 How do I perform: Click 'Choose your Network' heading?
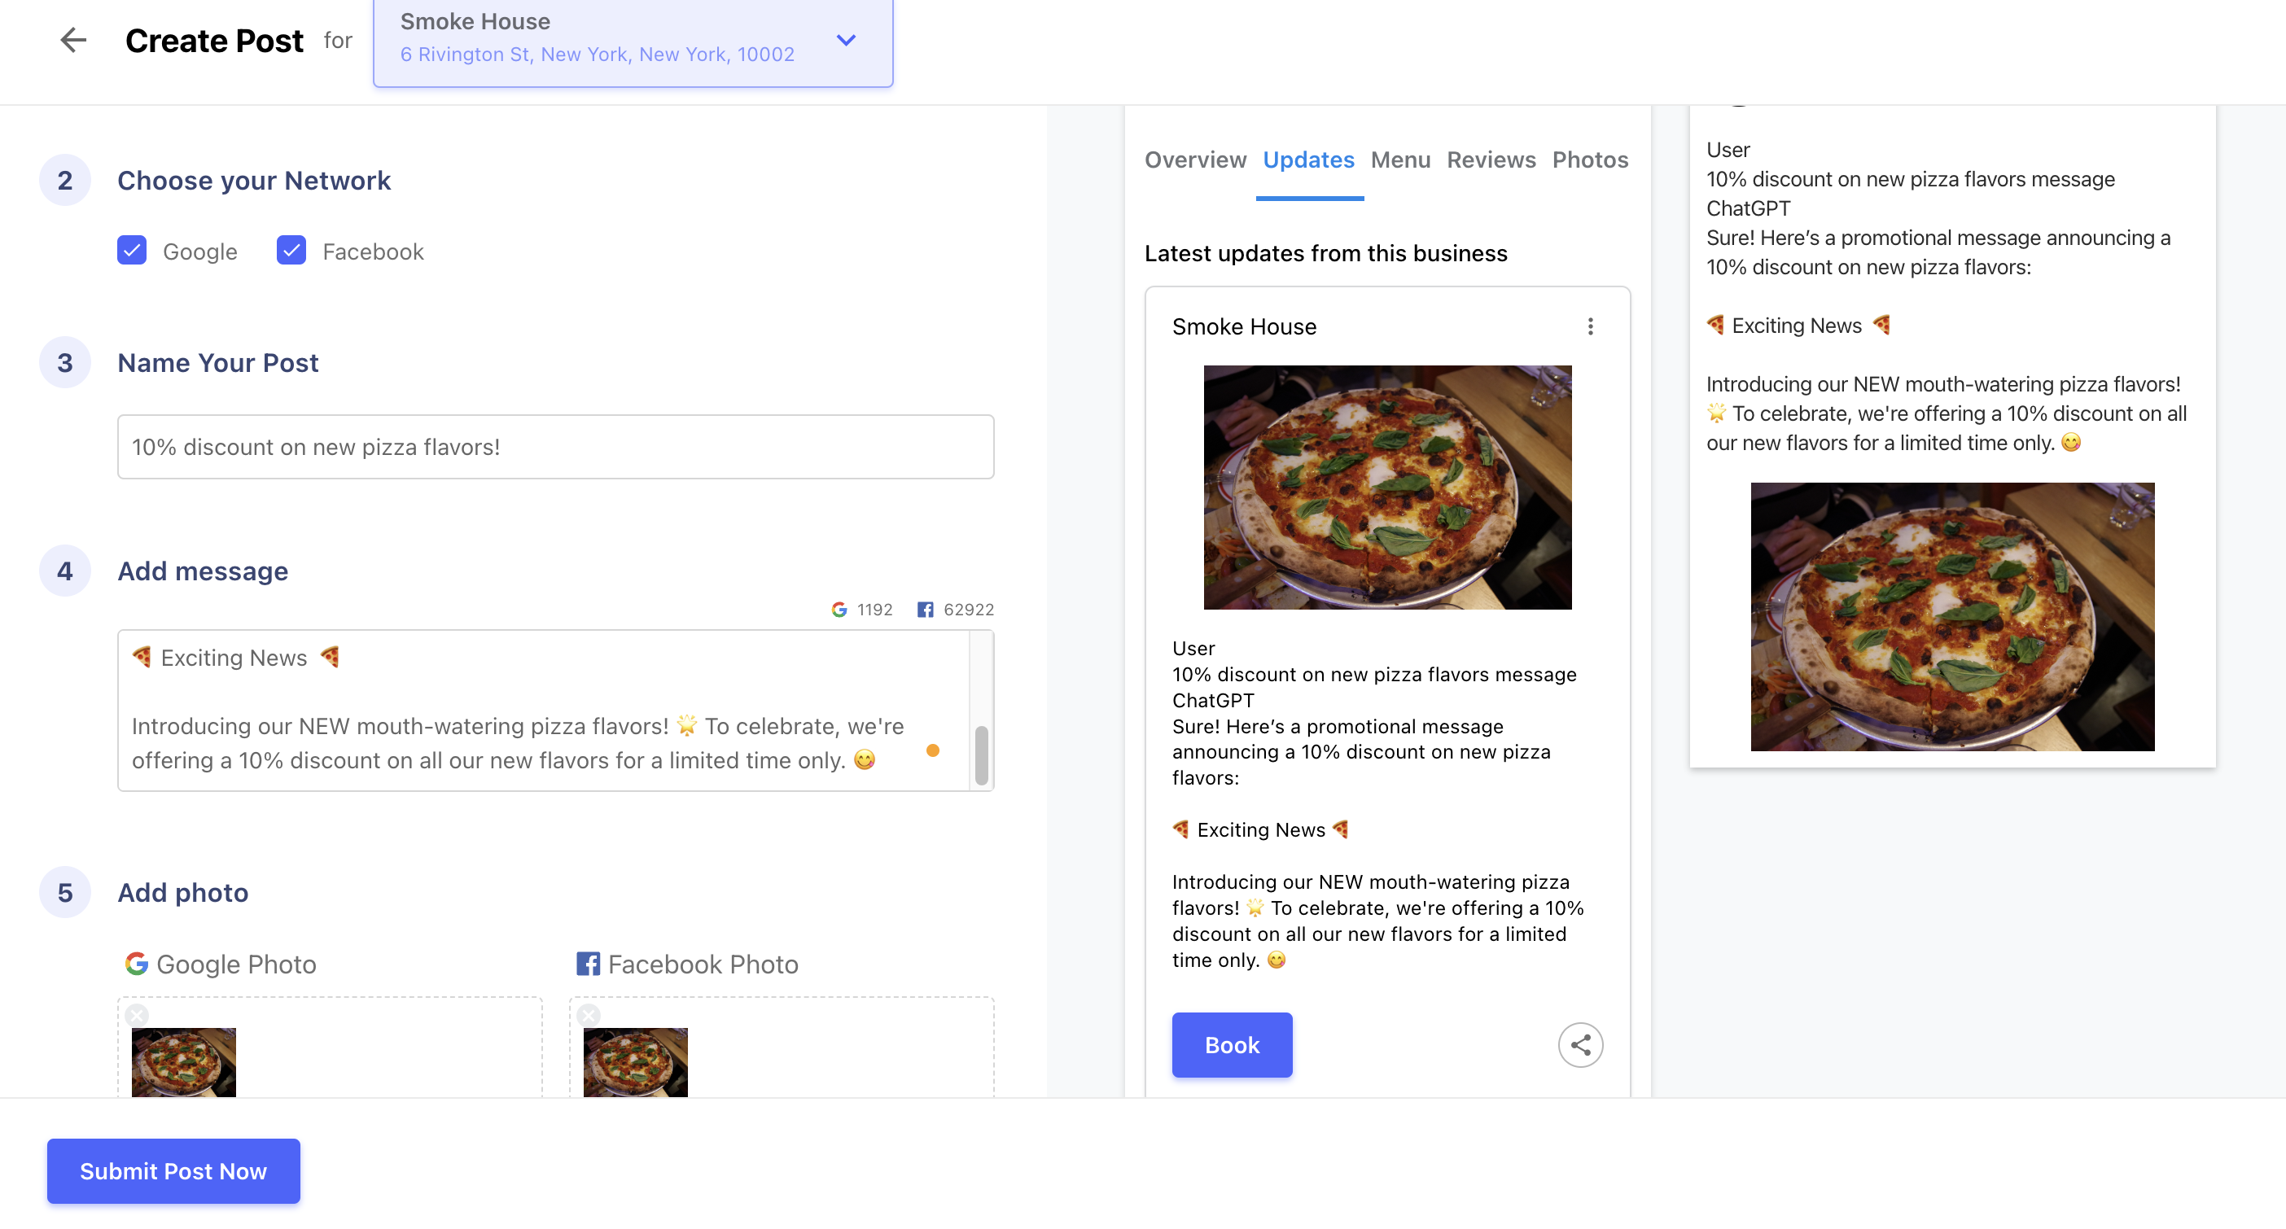254,180
